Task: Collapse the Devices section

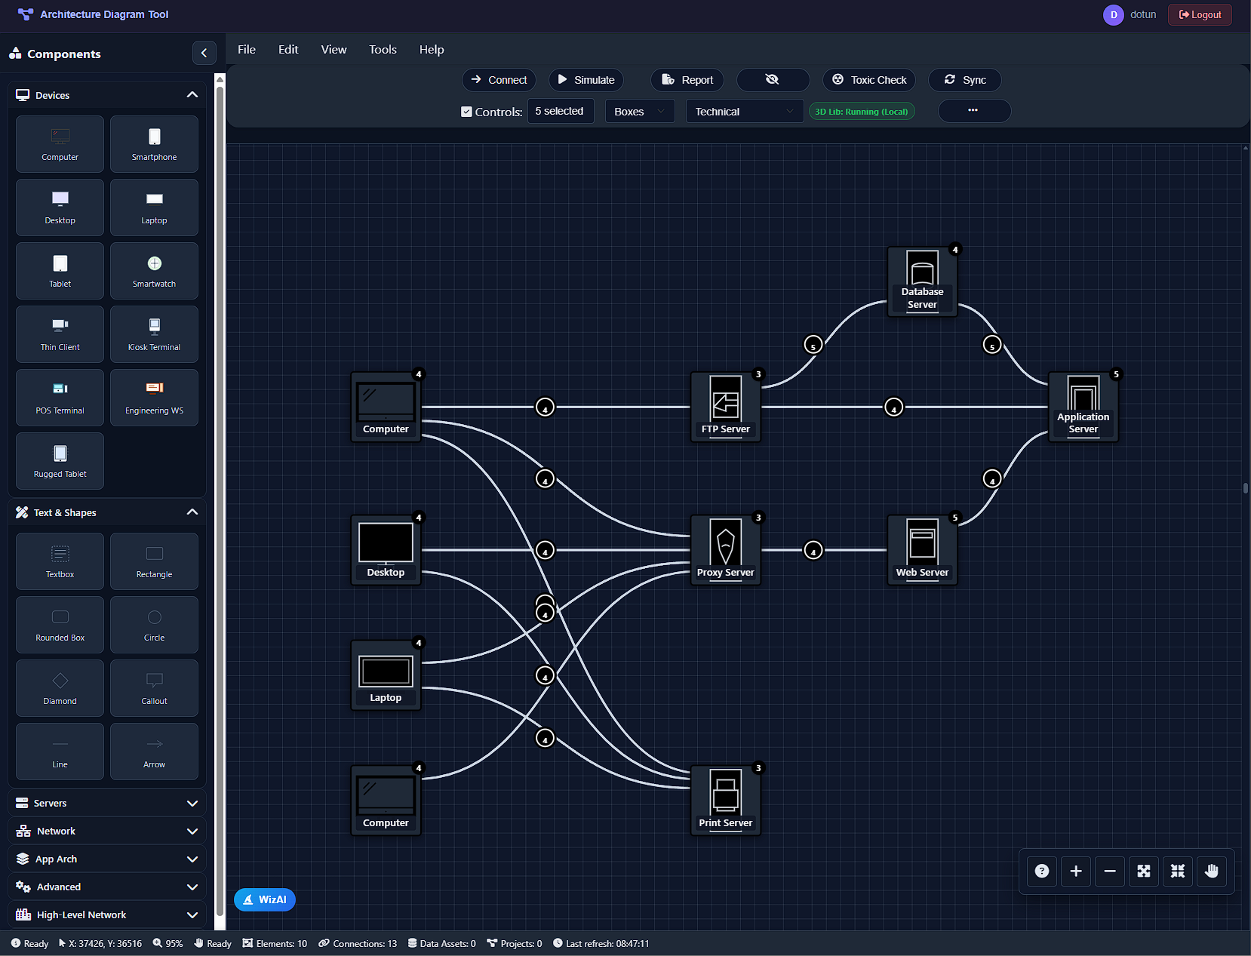Action: pyautogui.click(x=192, y=94)
